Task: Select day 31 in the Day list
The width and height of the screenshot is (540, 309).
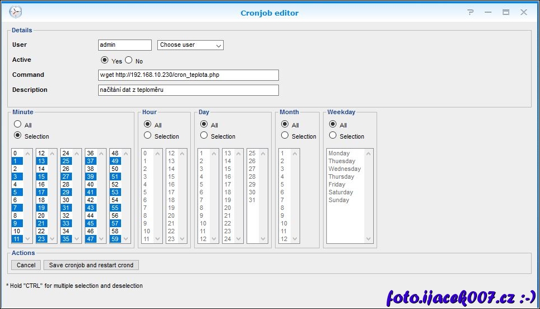Action: coord(252,200)
